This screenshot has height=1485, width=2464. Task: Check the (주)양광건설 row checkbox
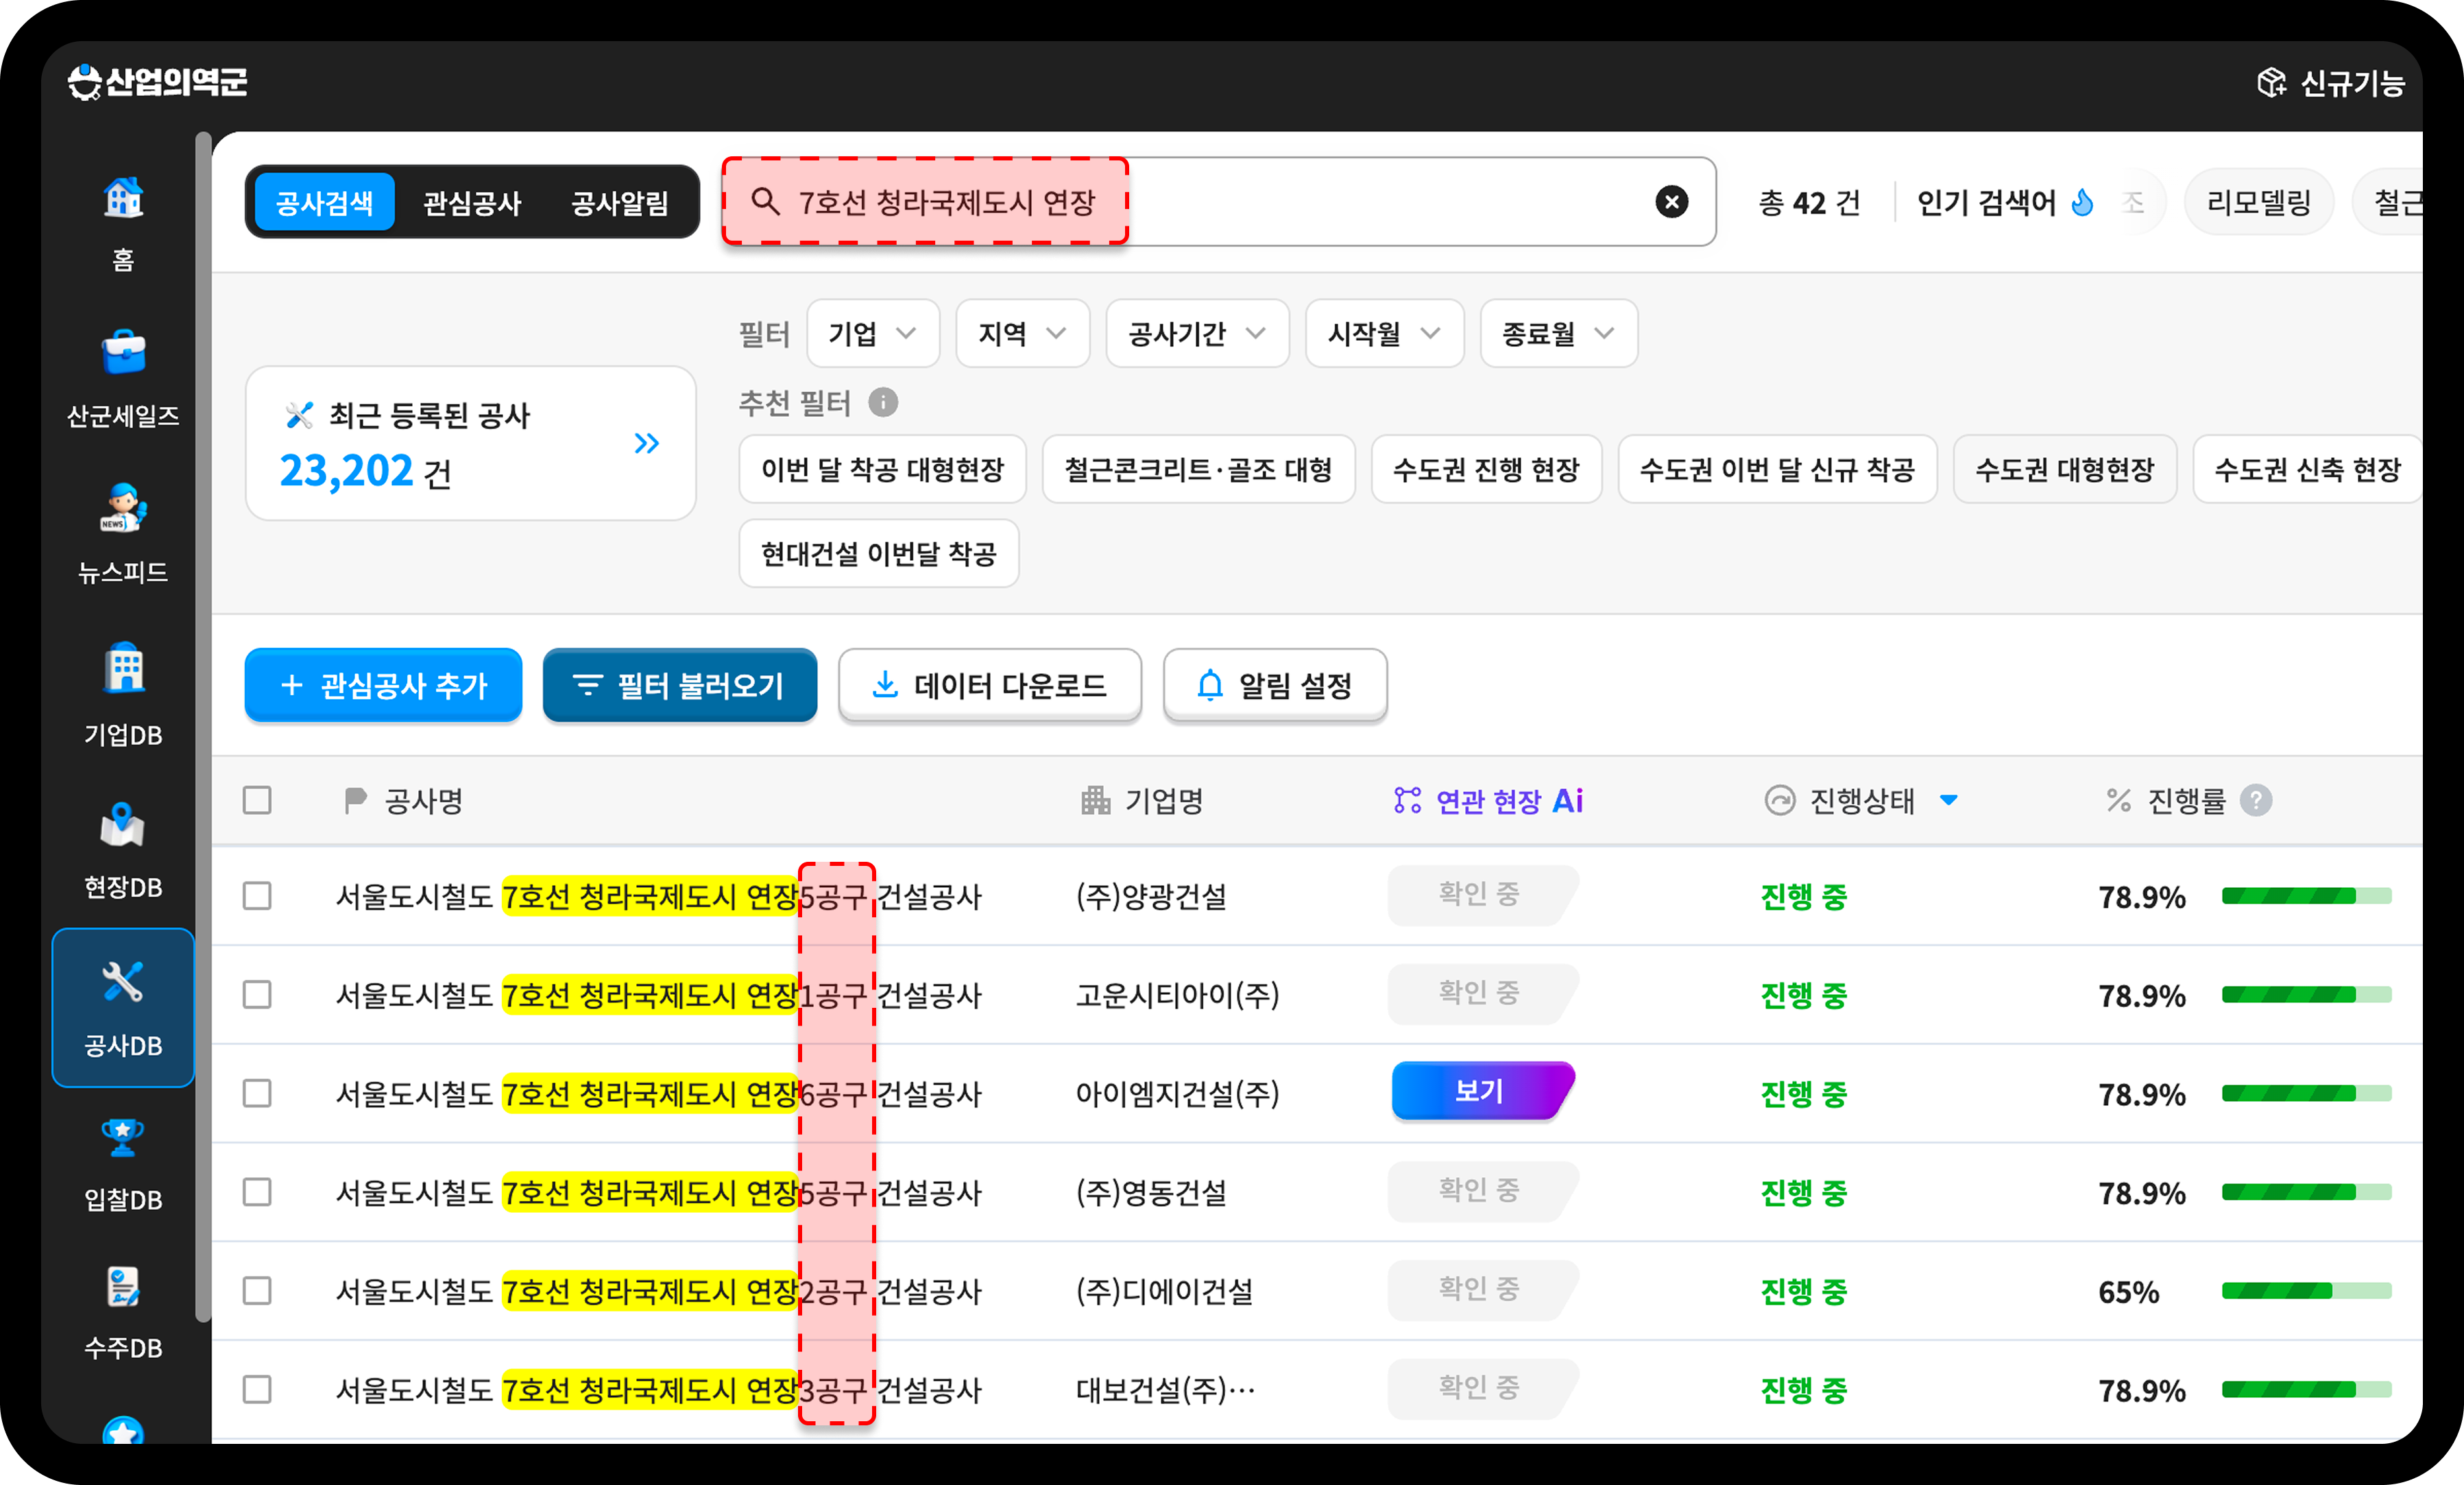coord(257,896)
